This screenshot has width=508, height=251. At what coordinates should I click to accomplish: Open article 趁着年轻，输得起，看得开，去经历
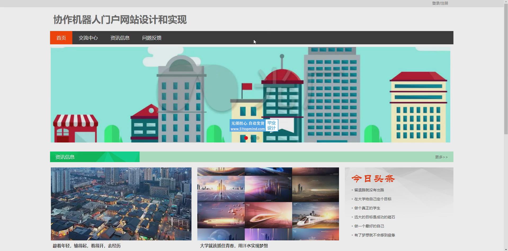87,246
